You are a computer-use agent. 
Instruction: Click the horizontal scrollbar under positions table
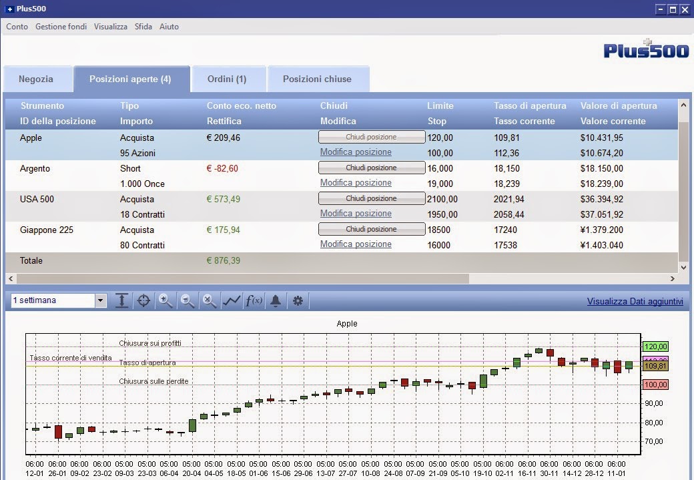pyautogui.click(x=242, y=278)
